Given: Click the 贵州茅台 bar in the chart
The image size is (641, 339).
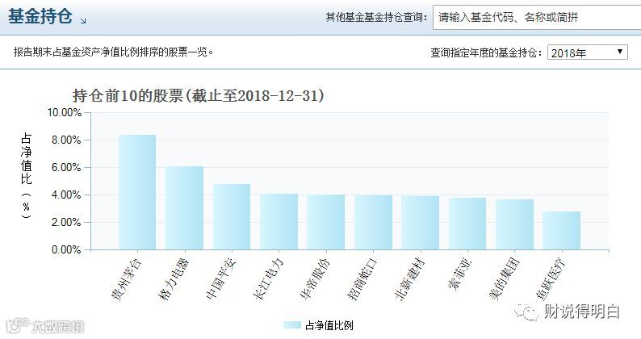Looking at the screenshot, I should point(137,192).
